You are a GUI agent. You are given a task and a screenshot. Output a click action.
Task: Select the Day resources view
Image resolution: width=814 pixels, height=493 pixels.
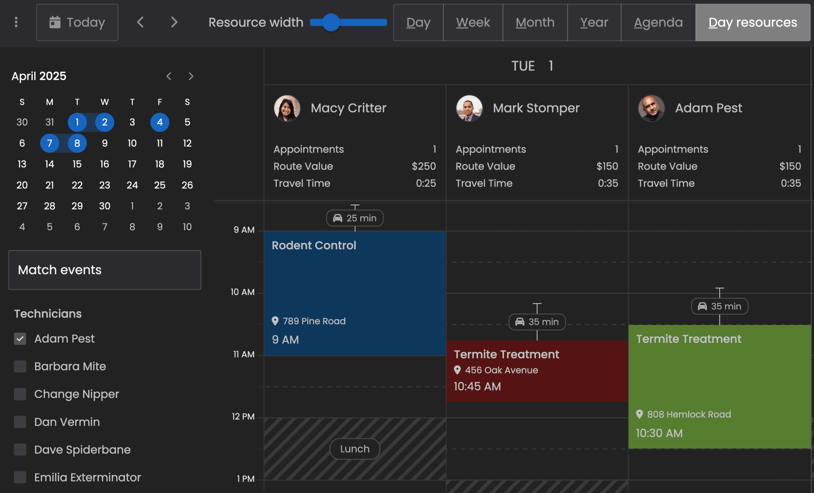tap(753, 22)
